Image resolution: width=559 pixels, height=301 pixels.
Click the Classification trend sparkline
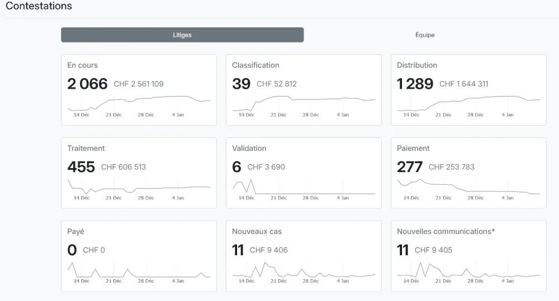[x=304, y=103]
